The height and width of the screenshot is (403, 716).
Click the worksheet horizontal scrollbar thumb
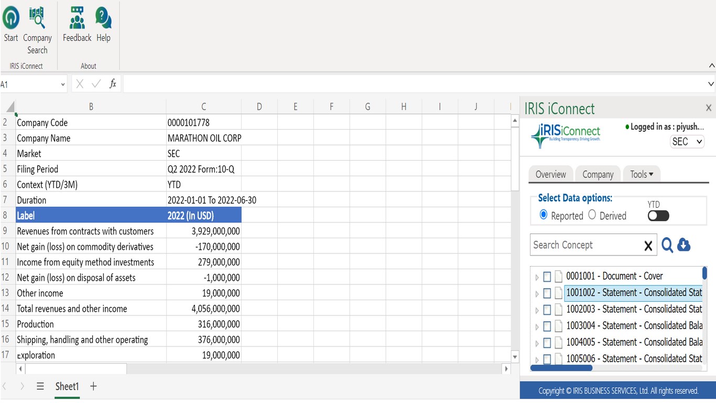[75, 369]
